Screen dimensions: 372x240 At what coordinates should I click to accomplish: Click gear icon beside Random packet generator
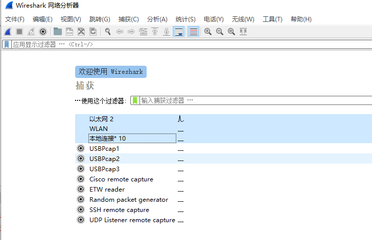81,199
